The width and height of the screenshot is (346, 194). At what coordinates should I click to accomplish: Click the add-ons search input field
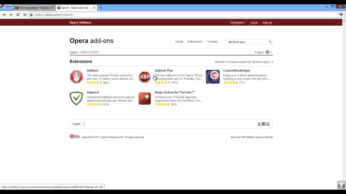(247, 42)
